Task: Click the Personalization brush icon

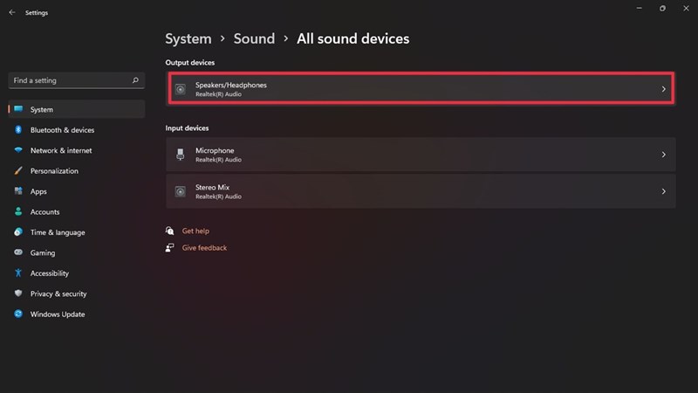Action: 17,171
